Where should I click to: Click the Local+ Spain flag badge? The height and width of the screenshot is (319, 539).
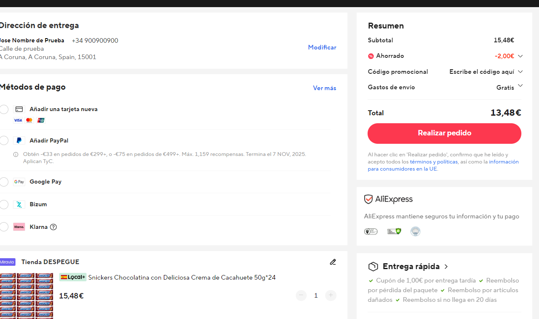[x=73, y=277]
